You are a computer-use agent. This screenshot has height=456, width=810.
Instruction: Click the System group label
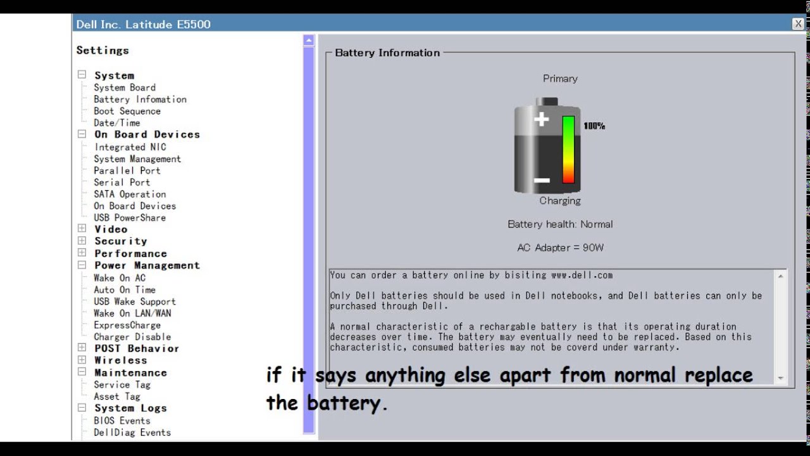point(115,75)
